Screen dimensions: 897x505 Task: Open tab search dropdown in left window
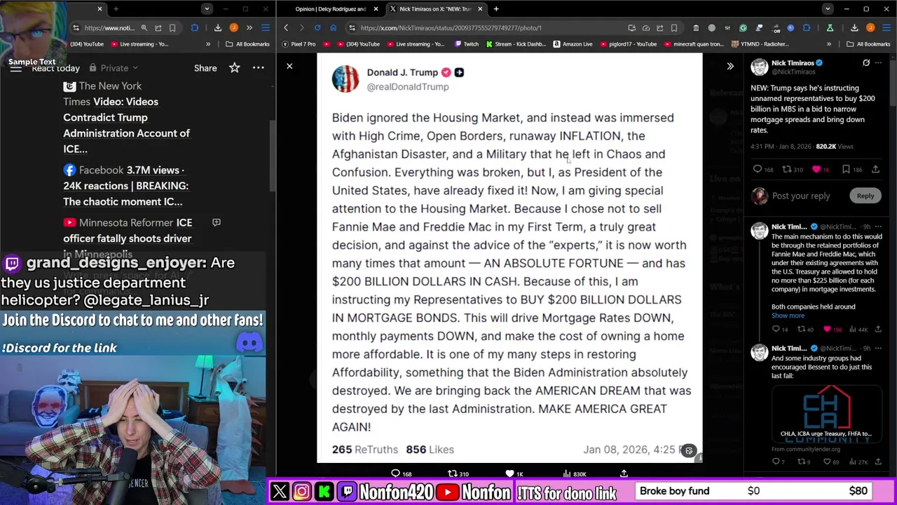pyautogui.click(x=207, y=9)
